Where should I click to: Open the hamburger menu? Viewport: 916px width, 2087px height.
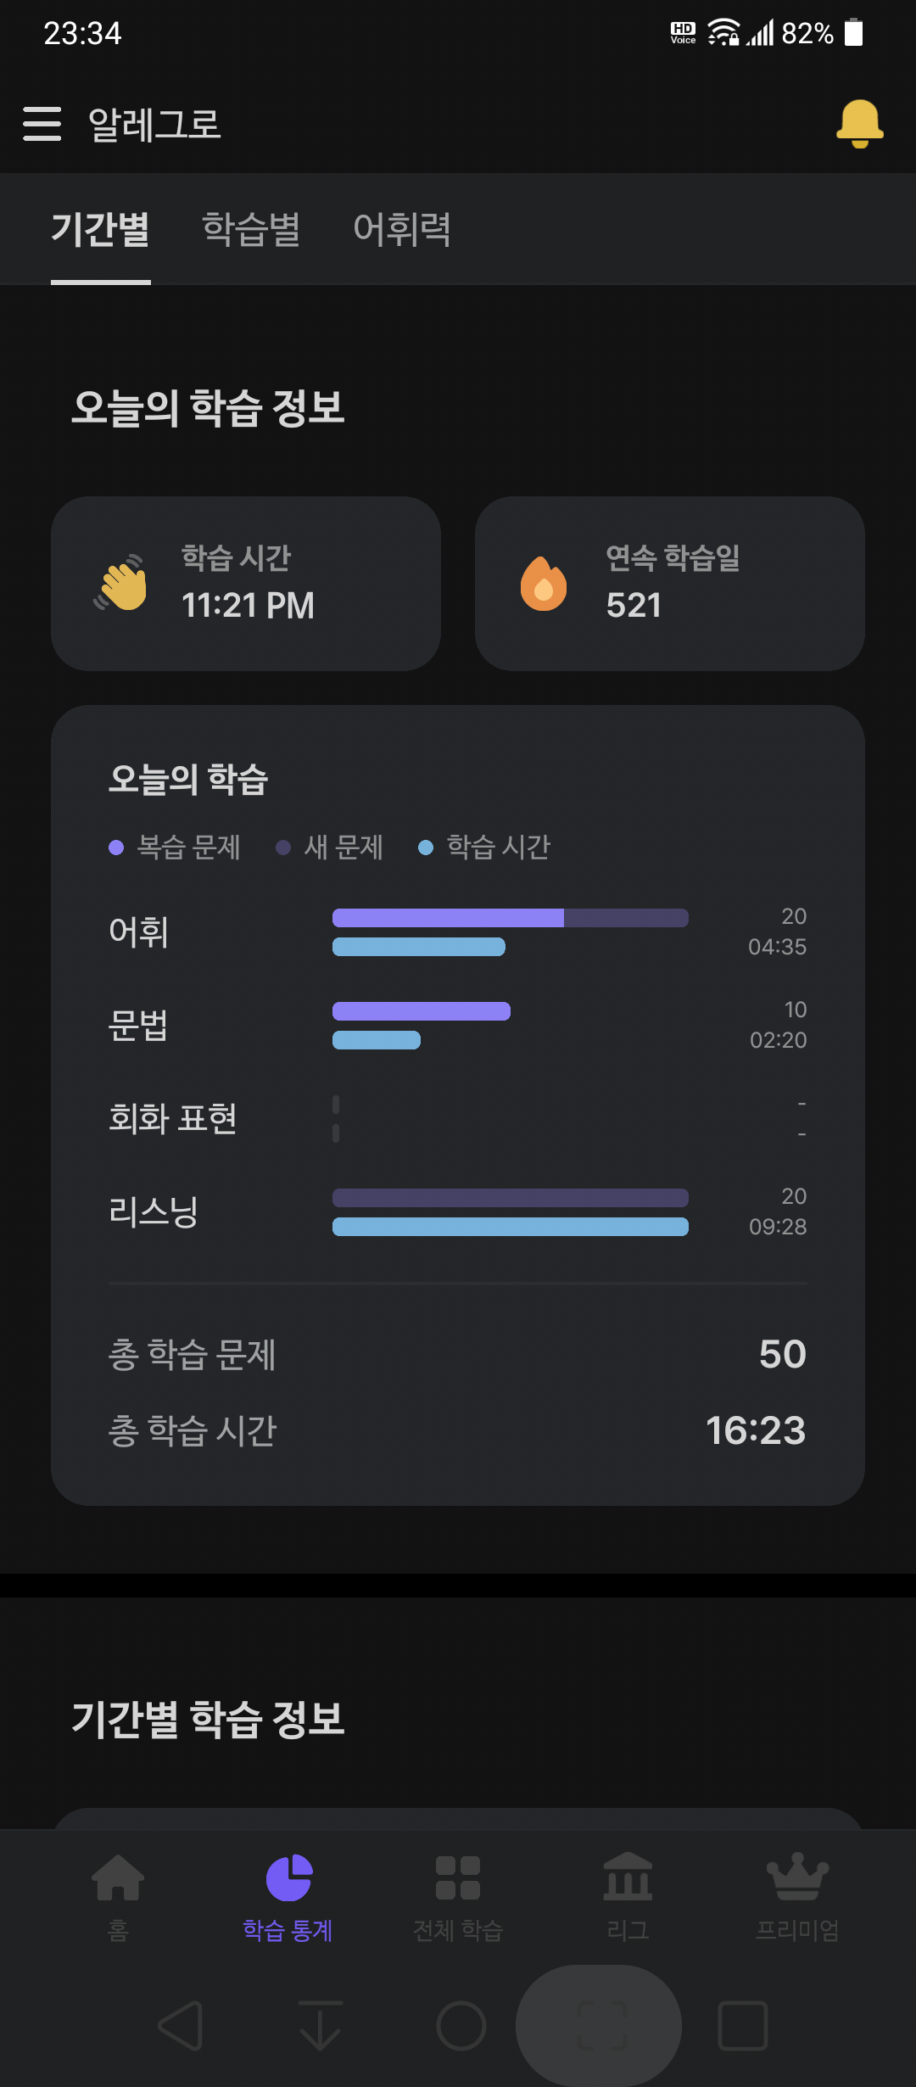[42, 124]
